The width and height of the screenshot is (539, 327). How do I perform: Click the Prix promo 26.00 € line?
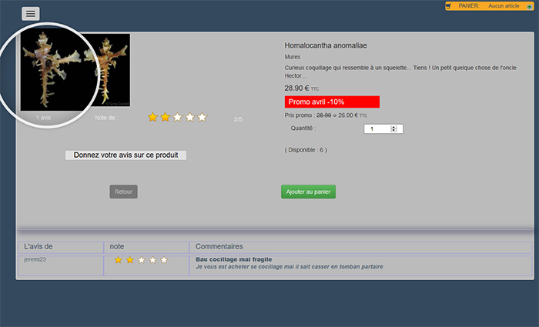(x=326, y=115)
